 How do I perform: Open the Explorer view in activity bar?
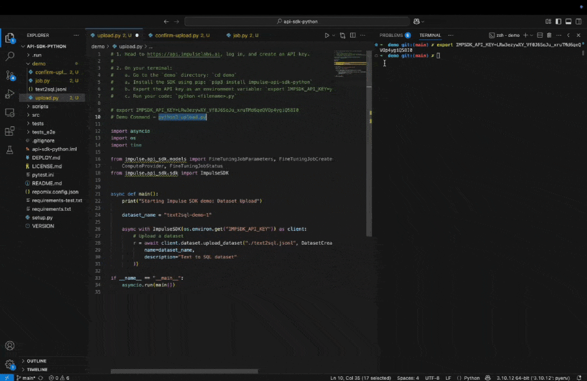(10, 38)
